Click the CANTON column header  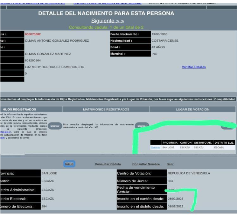click(x=186, y=143)
